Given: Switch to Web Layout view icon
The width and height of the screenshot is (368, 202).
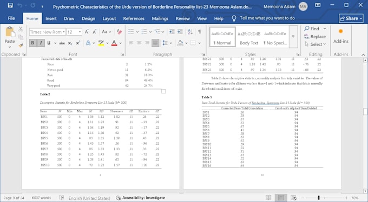Looking at the screenshot, I should pos(293,198).
